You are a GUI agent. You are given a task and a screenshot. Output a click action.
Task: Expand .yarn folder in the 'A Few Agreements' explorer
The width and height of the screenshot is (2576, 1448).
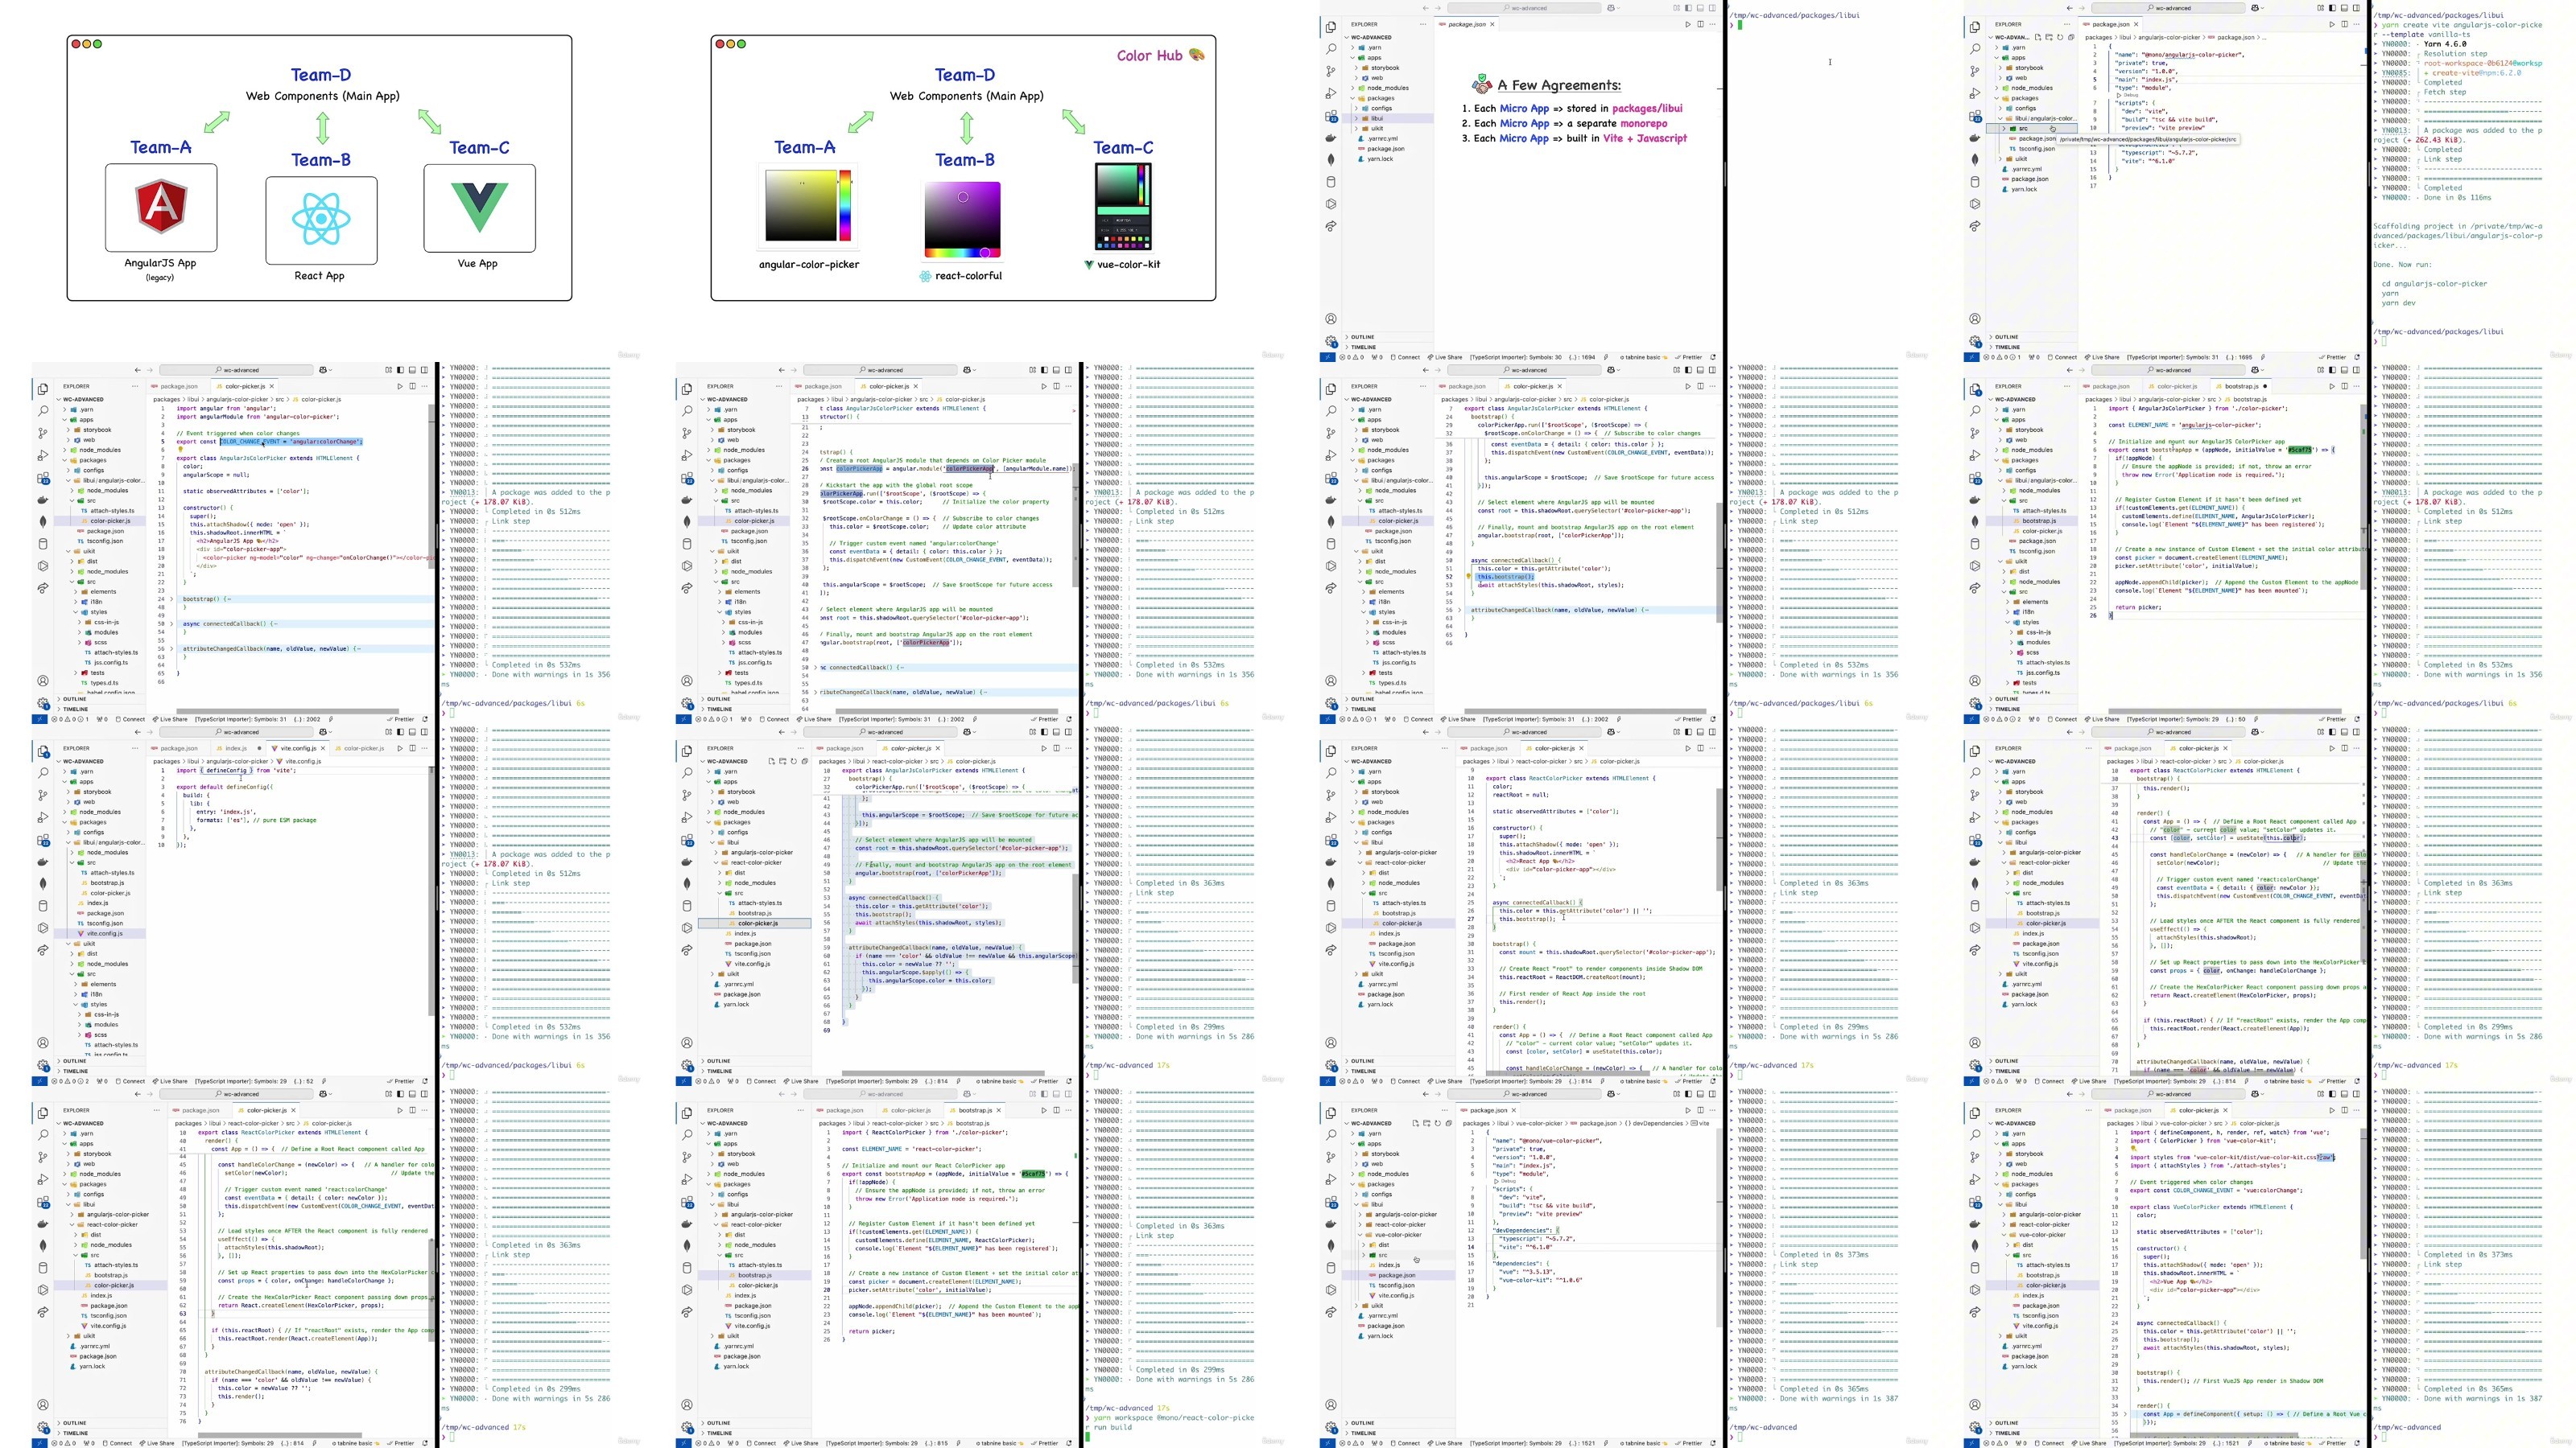coord(1353,47)
